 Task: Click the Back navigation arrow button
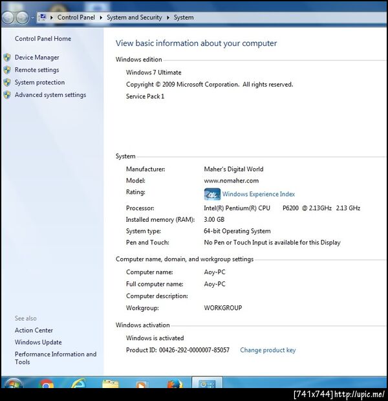coord(8,17)
